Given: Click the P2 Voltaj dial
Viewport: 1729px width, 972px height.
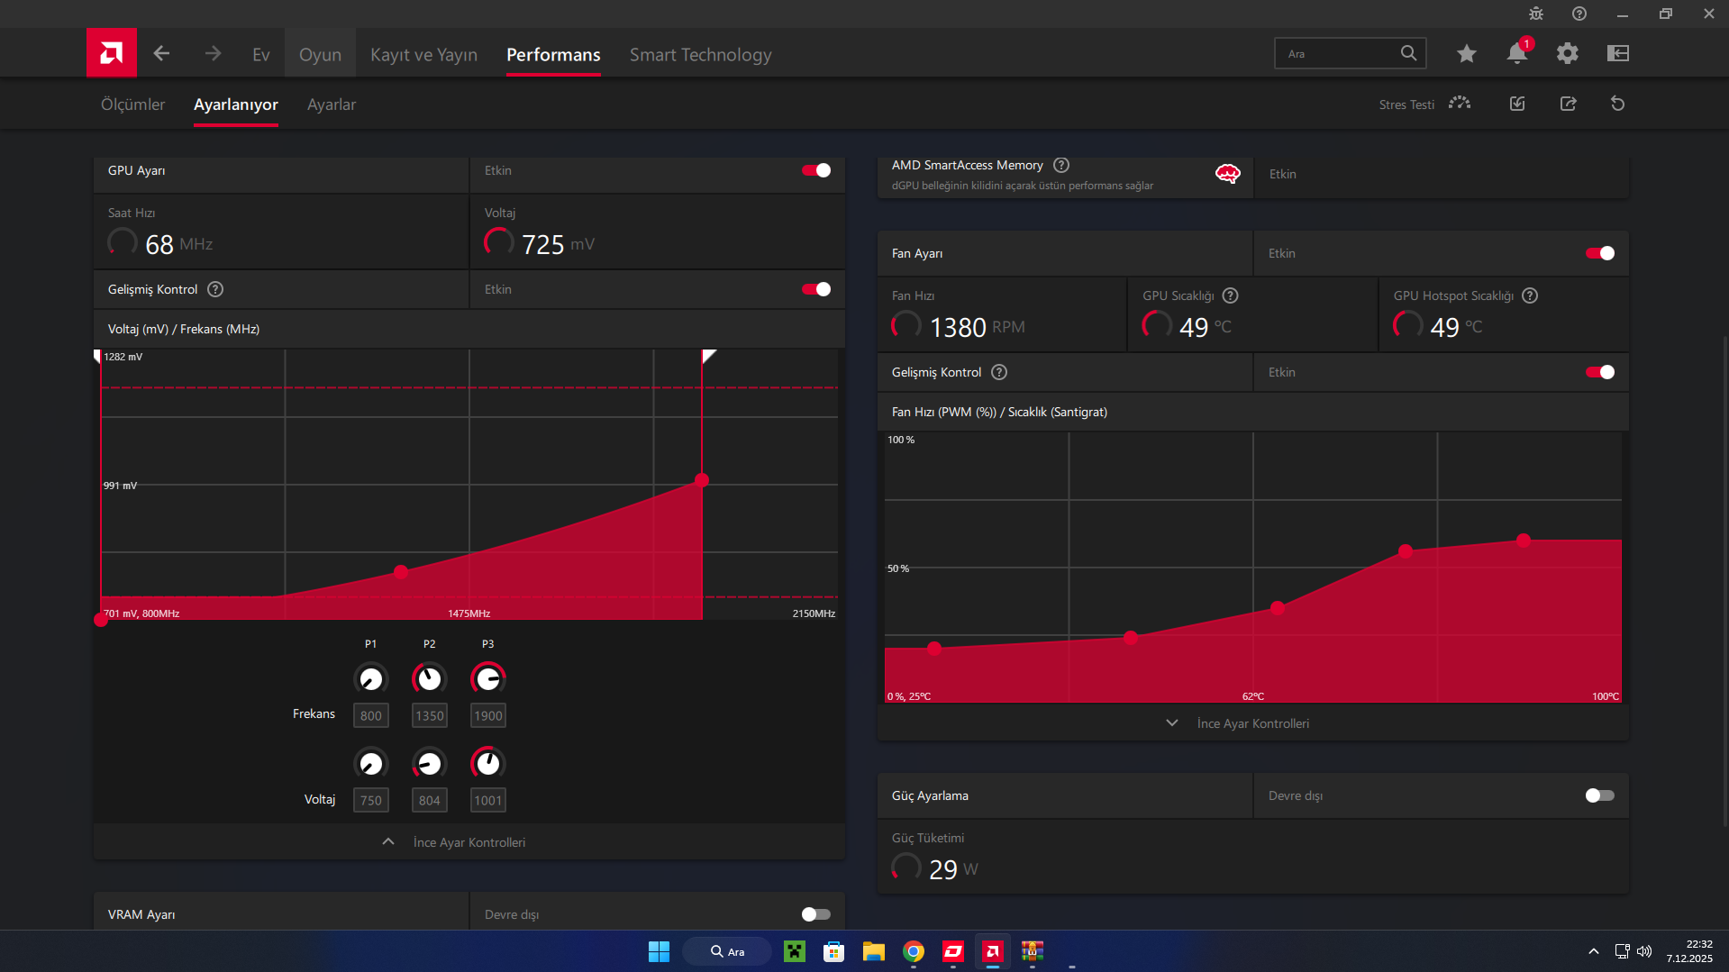Looking at the screenshot, I should pos(430,763).
